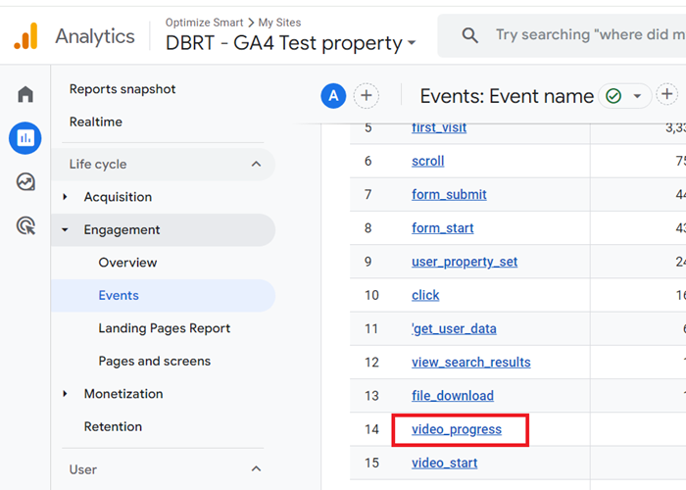Image resolution: width=686 pixels, height=490 pixels.
Task: Open the Advertising icon in sidebar
Action: pos(25,225)
